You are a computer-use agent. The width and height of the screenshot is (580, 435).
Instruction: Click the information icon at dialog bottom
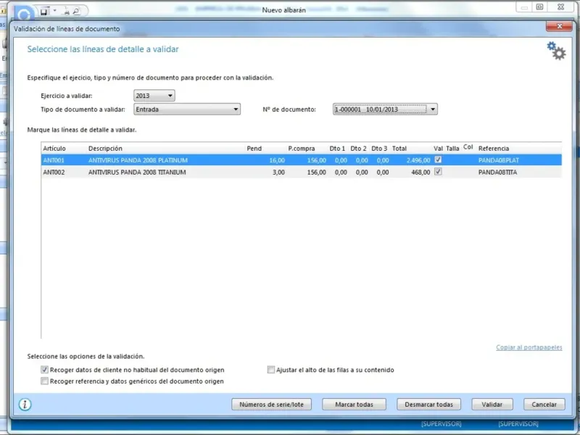25,405
